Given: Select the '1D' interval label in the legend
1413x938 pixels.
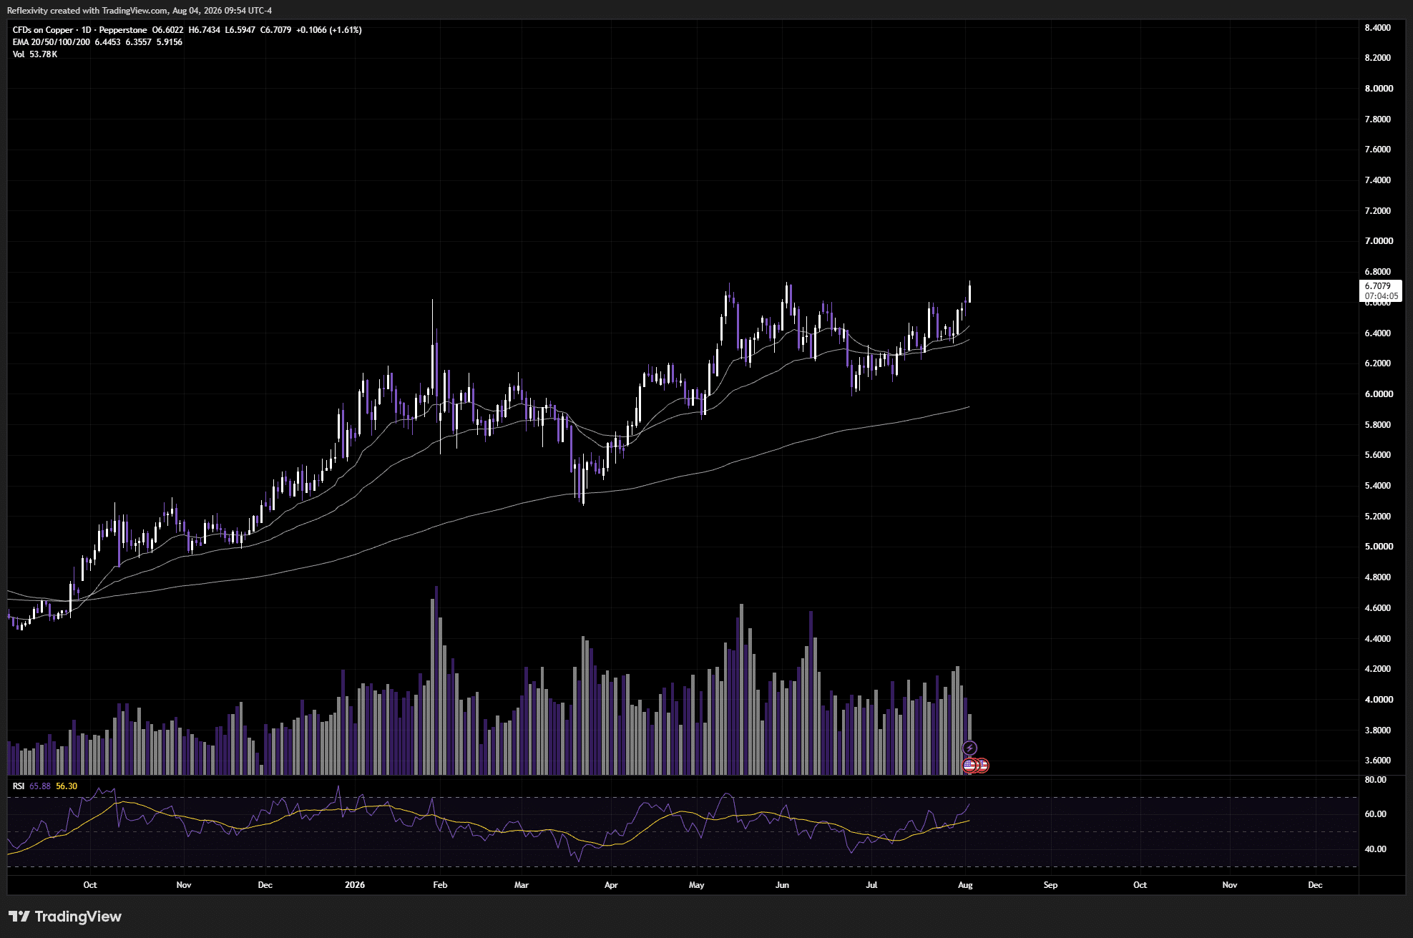Looking at the screenshot, I should tap(87, 30).
